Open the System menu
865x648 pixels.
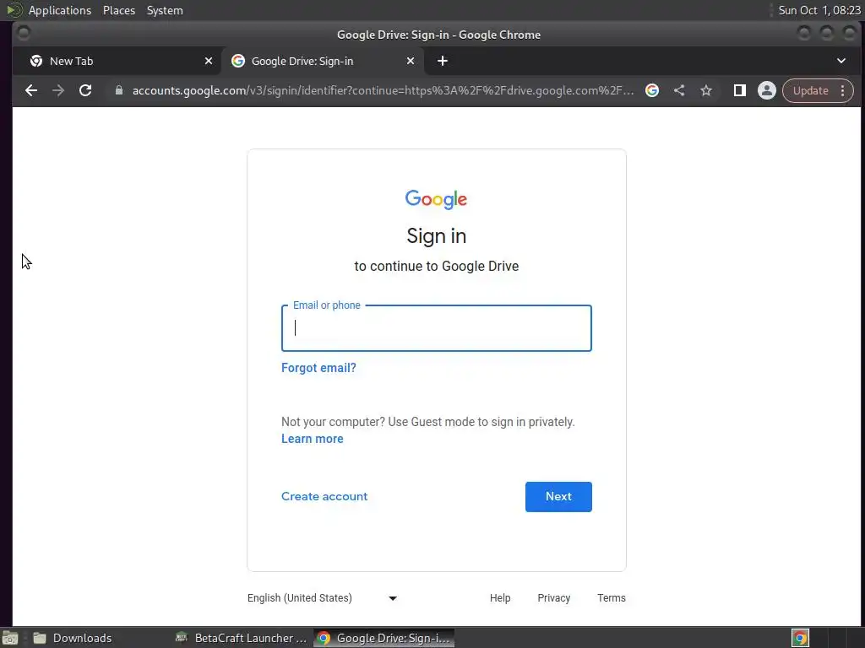(165, 10)
